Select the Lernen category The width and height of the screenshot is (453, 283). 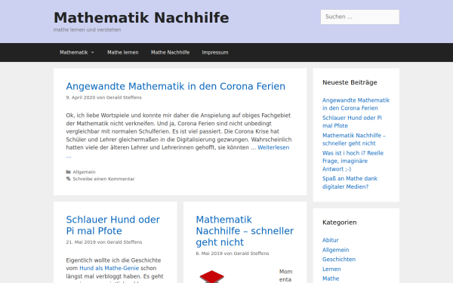[x=331, y=269]
